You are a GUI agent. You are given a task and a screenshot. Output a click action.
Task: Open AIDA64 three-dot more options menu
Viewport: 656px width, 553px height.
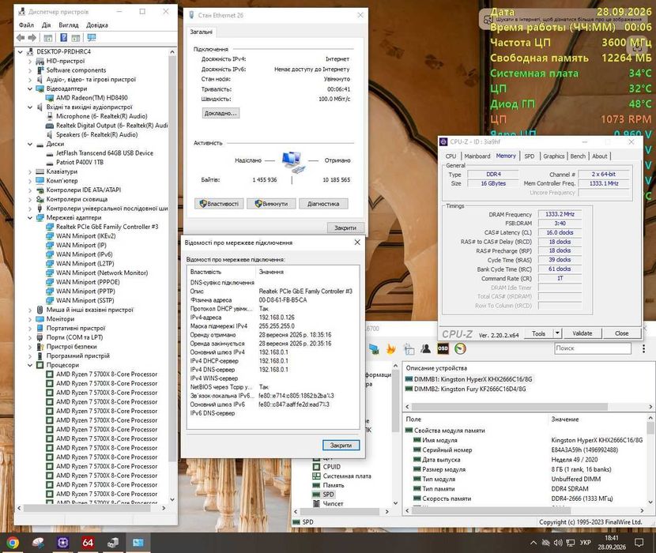(643, 348)
